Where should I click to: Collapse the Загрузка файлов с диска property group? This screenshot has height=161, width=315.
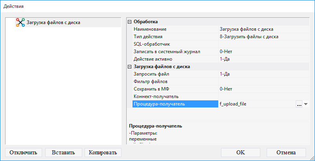pyautogui.click(x=130, y=67)
